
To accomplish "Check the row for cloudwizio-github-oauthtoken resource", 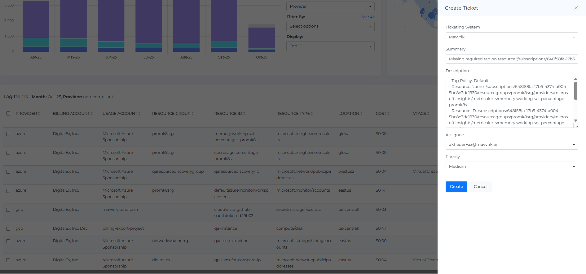I will (8, 210).
